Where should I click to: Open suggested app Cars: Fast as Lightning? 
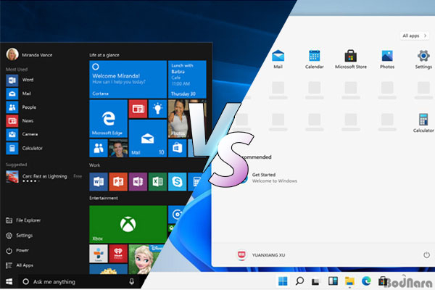tap(44, 177)
